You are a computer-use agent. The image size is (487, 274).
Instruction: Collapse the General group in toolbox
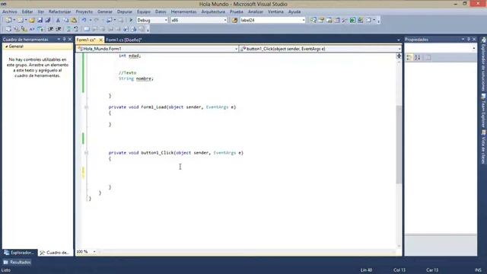click(x=6, y=46)
